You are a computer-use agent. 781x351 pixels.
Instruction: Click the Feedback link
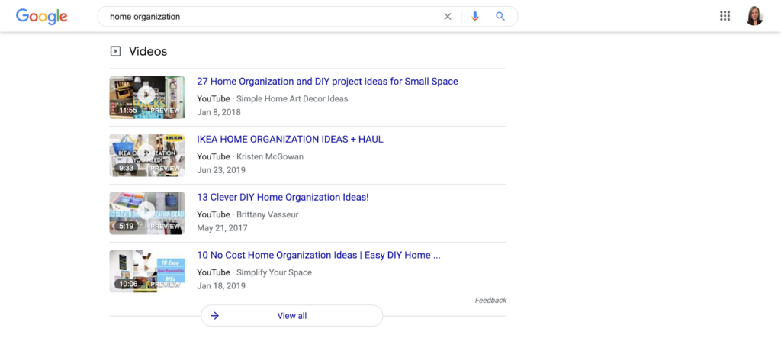coord(490,300)
